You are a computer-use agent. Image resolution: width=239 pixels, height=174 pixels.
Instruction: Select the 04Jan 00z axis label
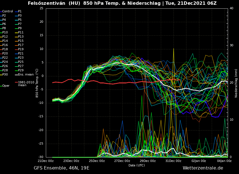224,161
